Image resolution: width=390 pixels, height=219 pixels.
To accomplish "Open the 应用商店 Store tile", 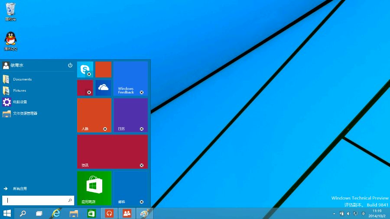I will click(x=94, y=188).
